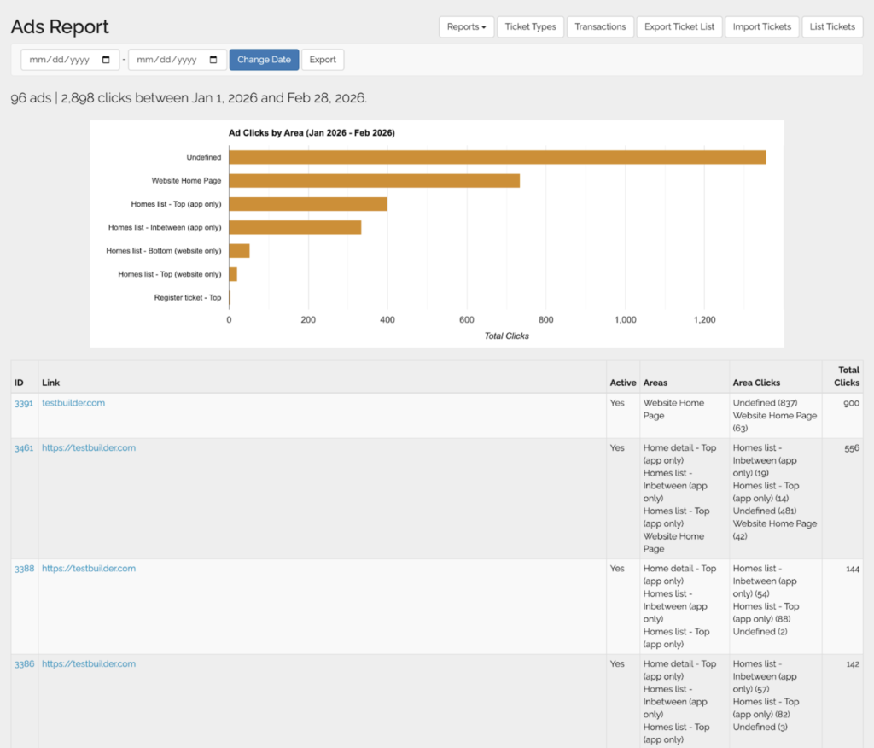The height and width of the screenshot is (748, 874).
Task: Open ad ID 3461
Action: tap(24, 448)
